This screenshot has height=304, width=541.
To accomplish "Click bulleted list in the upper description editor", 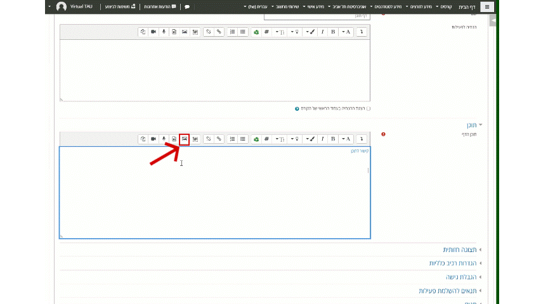I will tap(243, 32).
